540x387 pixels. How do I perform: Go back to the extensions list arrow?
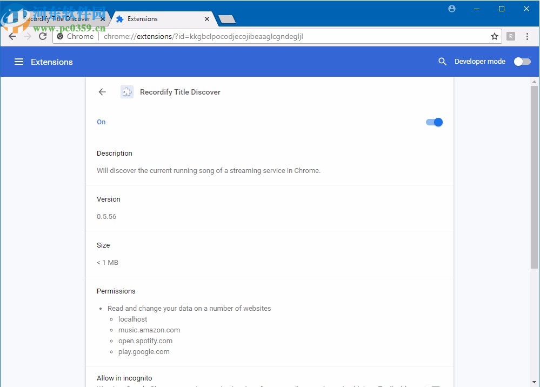coord(102,92)
